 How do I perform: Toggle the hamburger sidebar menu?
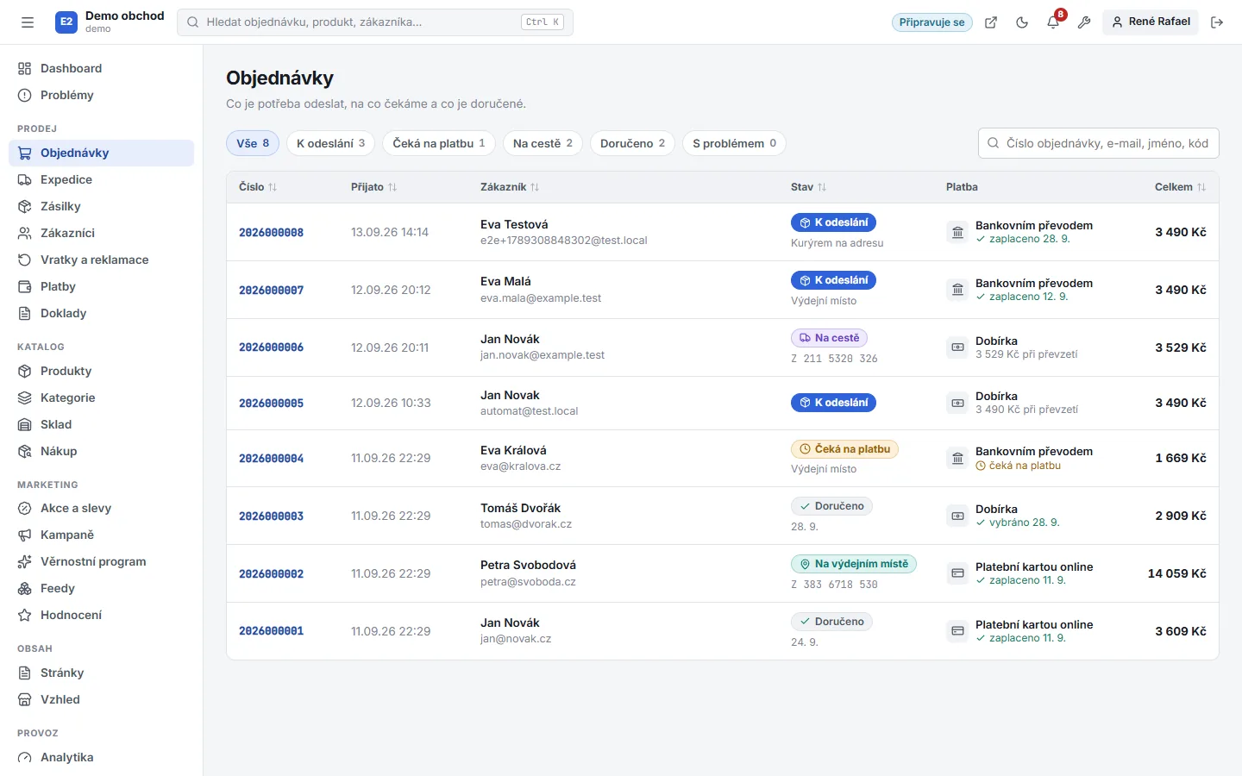28,22
